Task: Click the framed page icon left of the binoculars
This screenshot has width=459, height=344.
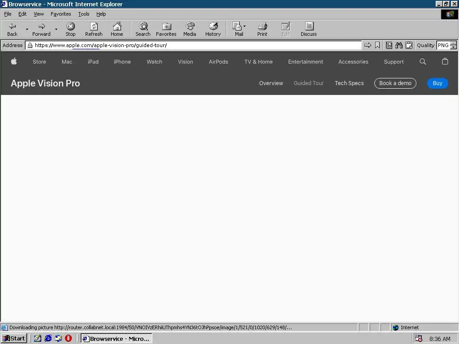Action: (x=389, y=45)
